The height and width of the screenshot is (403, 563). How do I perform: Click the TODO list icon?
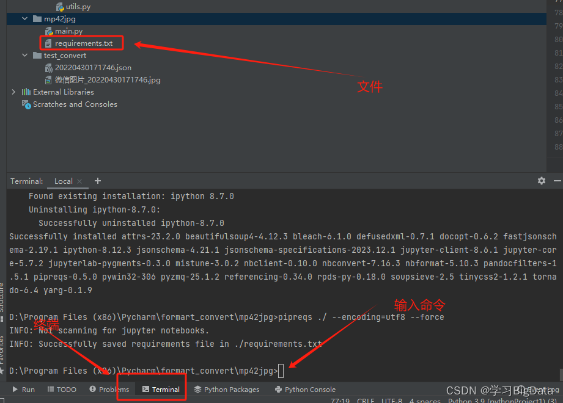[51, 389]
